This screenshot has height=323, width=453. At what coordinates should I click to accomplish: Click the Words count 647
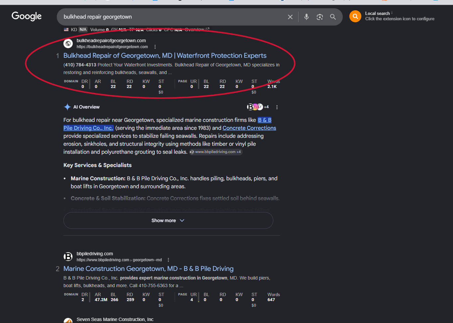tap(271, 300)
